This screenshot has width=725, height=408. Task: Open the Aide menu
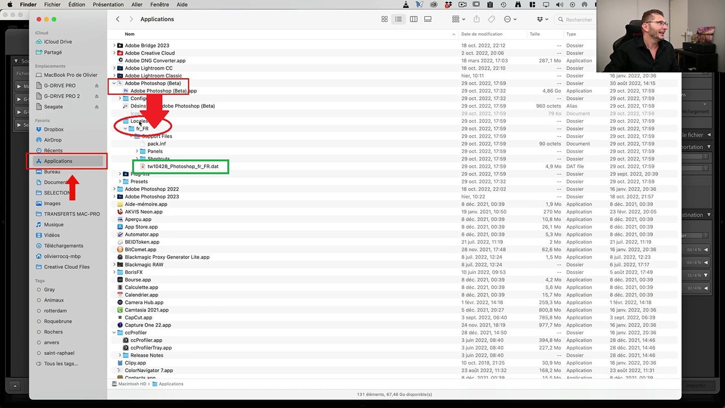click(182, 5)
